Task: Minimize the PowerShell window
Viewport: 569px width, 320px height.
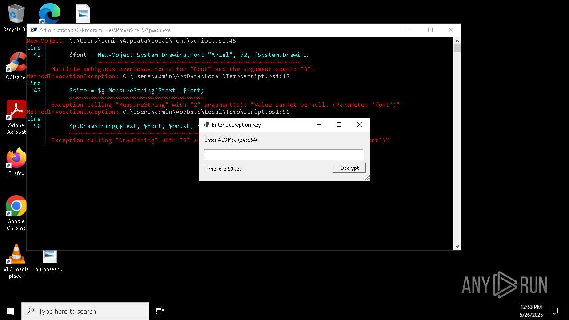Action: pos(410,30)
